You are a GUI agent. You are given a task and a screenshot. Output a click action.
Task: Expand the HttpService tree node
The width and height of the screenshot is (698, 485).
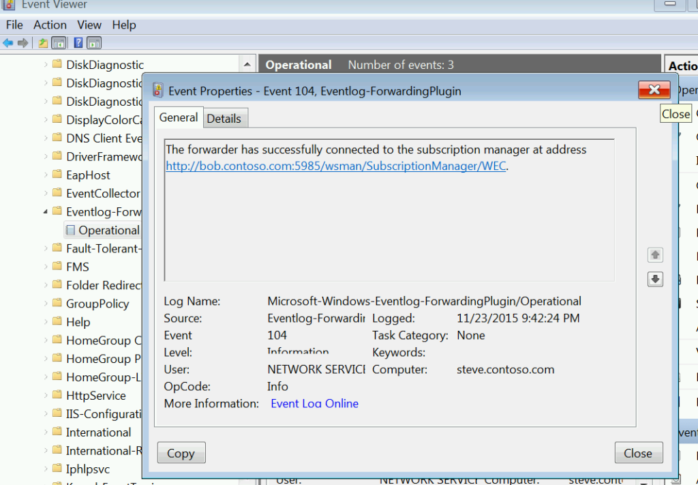coord(46,396)
